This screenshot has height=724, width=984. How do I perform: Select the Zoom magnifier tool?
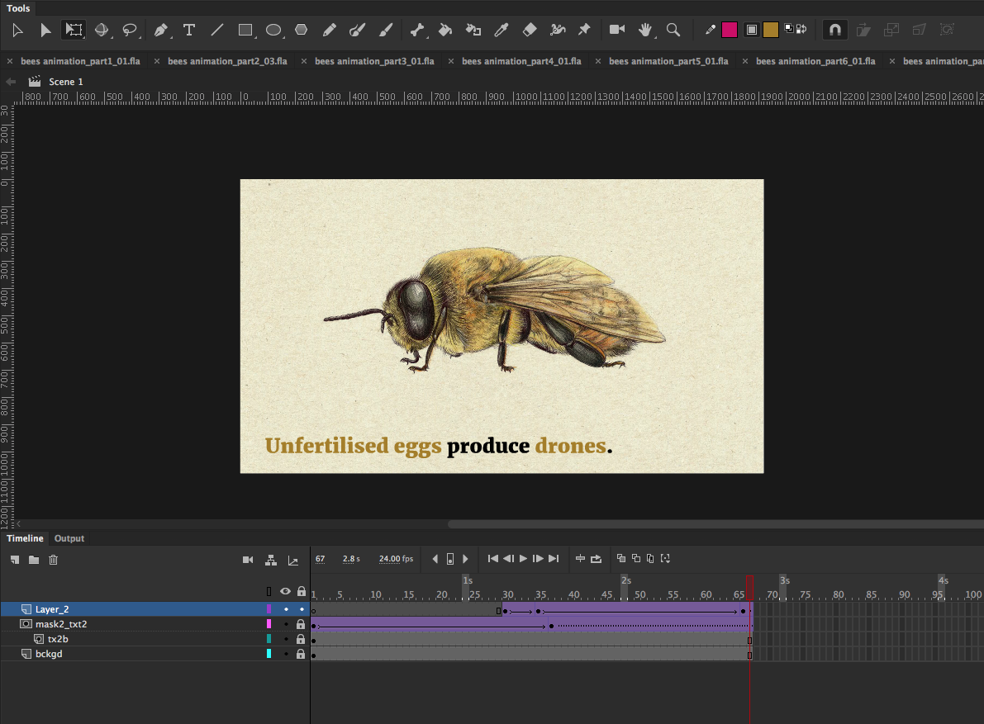pyautogui.click(x=673, y=30)
